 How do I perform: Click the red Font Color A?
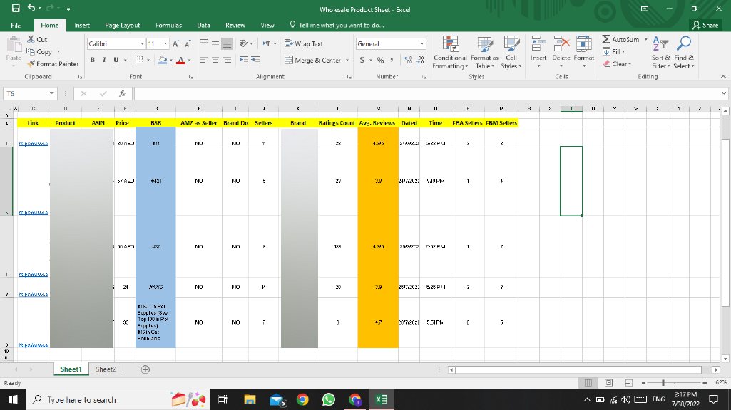[x=181, y=60]
